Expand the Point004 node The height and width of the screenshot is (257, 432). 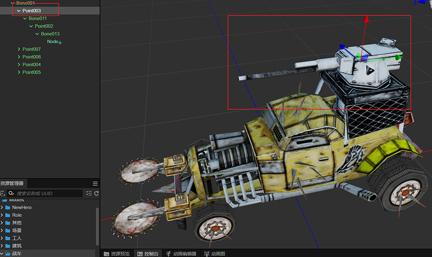19,65
